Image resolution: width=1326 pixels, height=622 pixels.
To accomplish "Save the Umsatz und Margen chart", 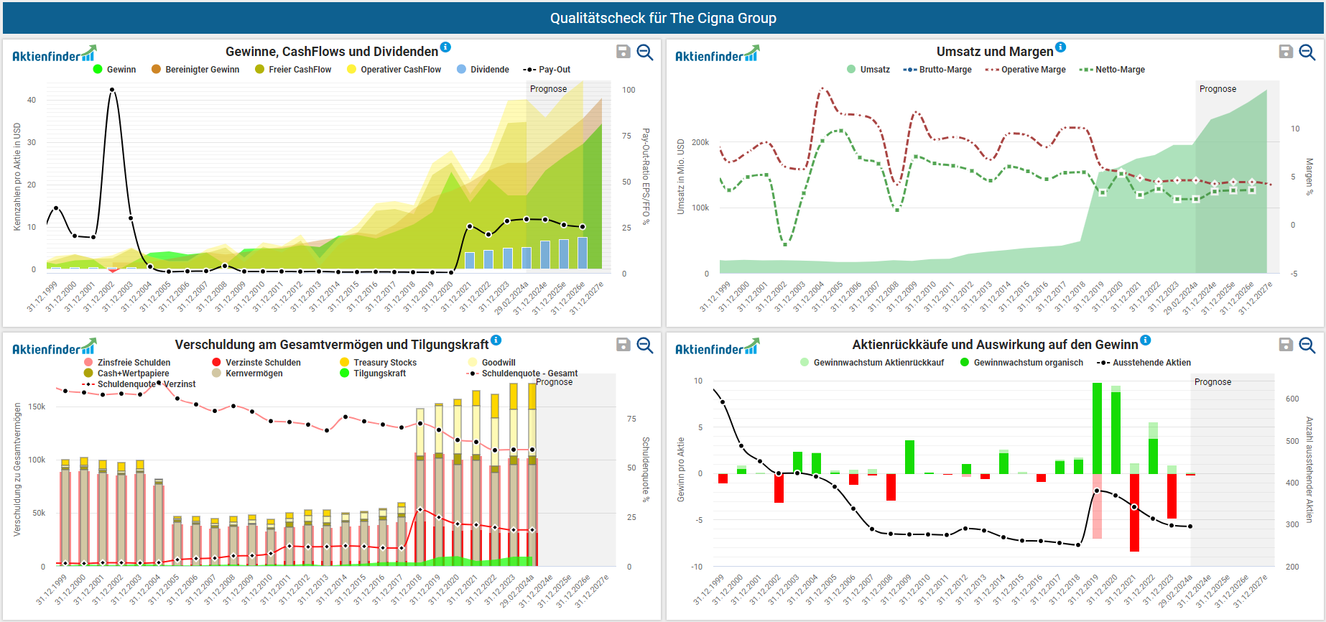I will click(x=1286, y=52).
